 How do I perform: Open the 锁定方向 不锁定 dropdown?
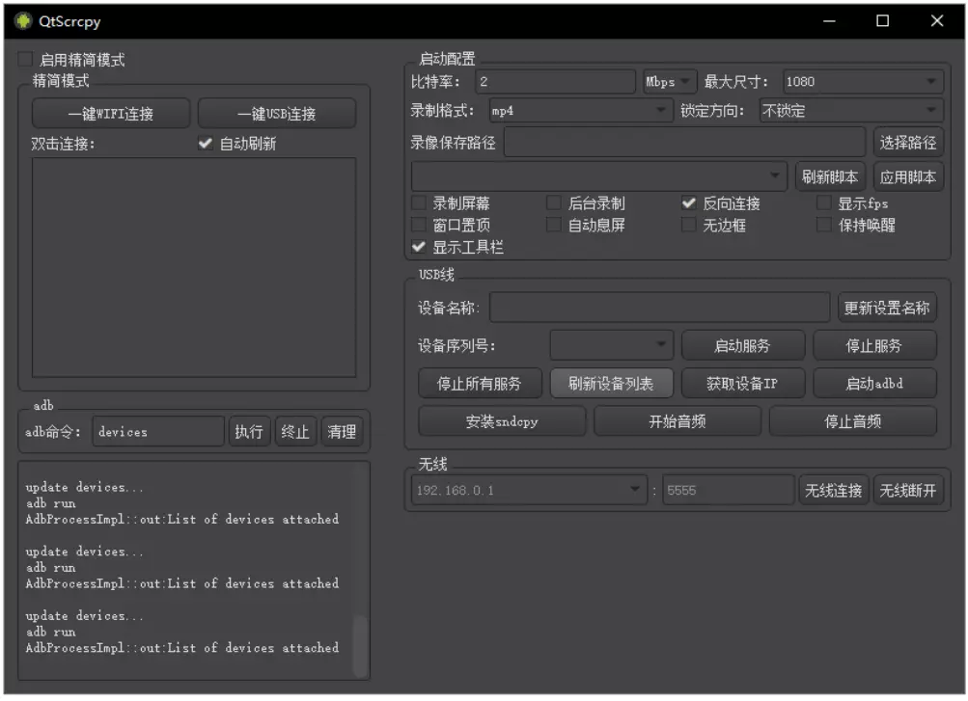point(851,111)
